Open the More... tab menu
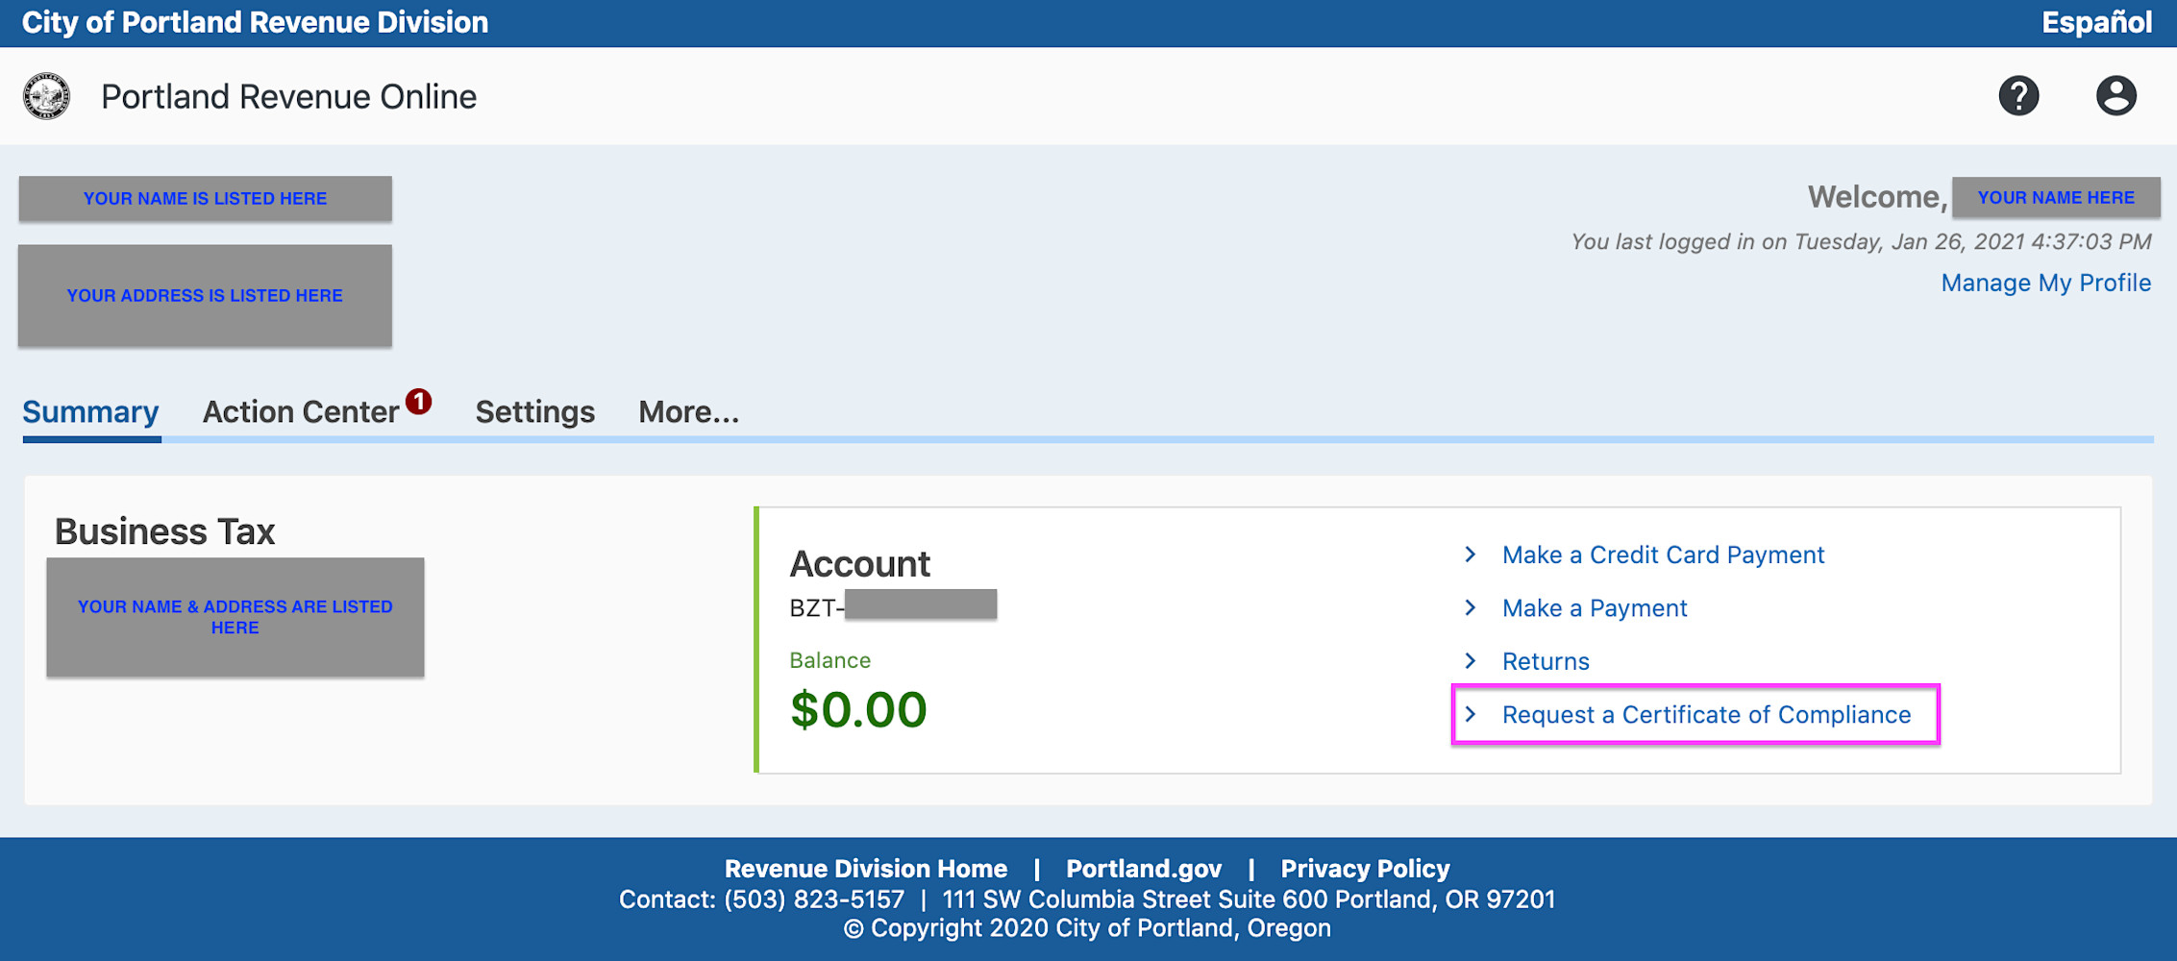Image resolution: width=2177 pixels, height=961 pixels. [689, 412]
